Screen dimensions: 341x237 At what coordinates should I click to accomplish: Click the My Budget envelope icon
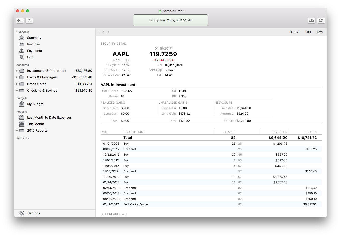click(22, 104)
